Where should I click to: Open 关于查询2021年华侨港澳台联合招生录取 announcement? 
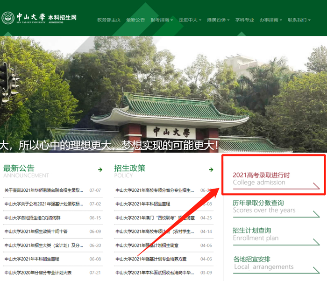tap(44, 190)
